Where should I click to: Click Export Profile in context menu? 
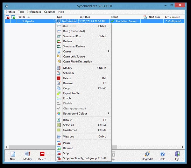point(71,93)
